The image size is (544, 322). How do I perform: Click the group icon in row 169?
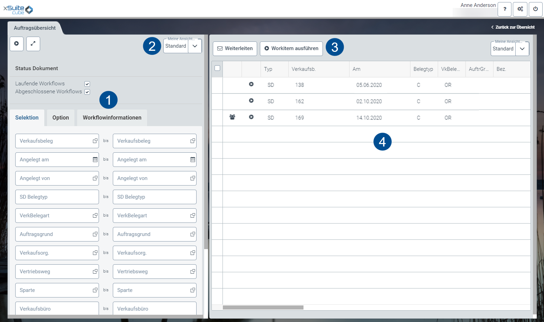click(232, 117)
